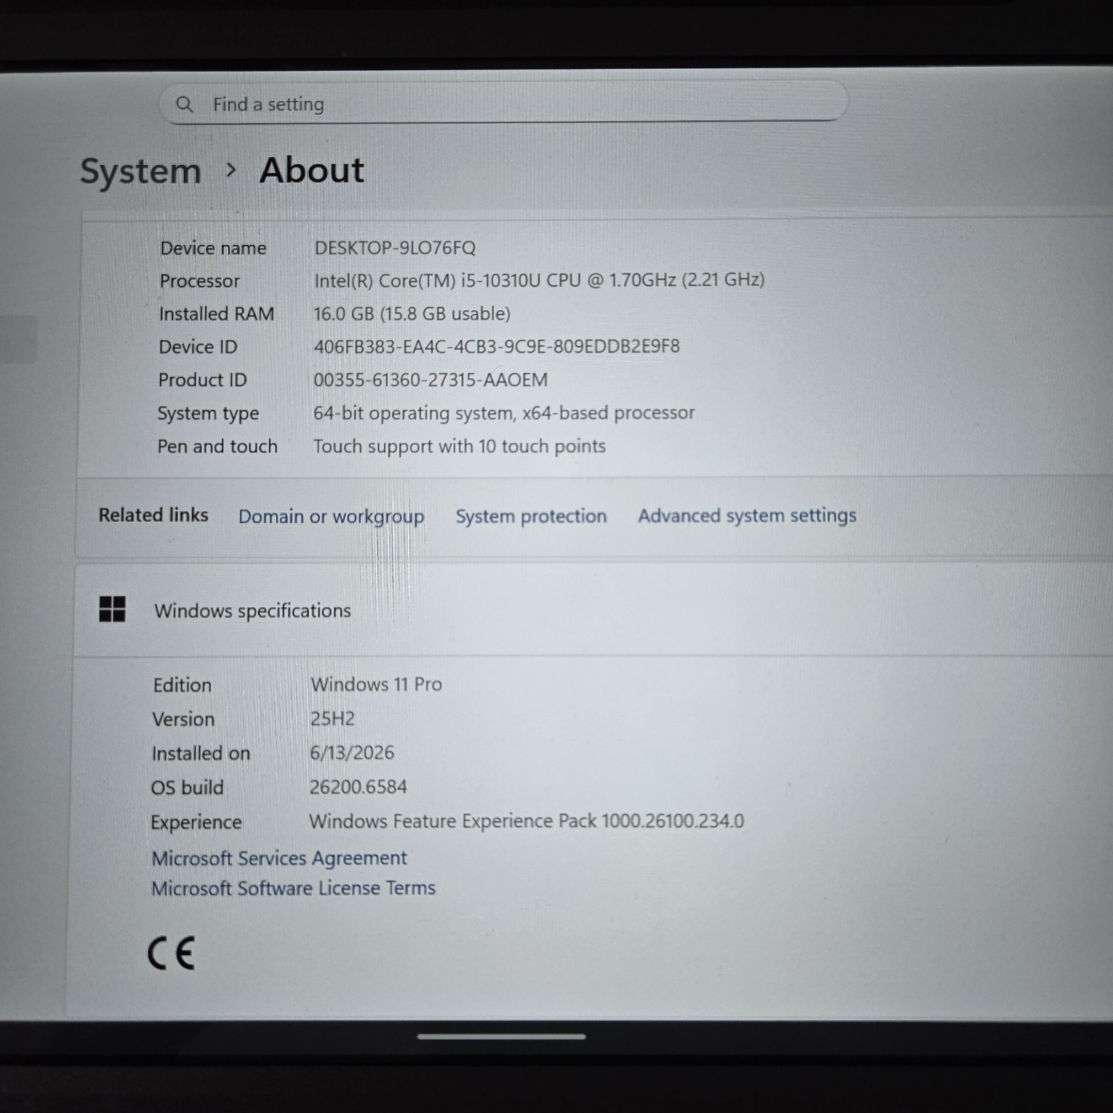
Task: Select the 25H2 version value
Action: pyautogui.click(x=333, y=719)
